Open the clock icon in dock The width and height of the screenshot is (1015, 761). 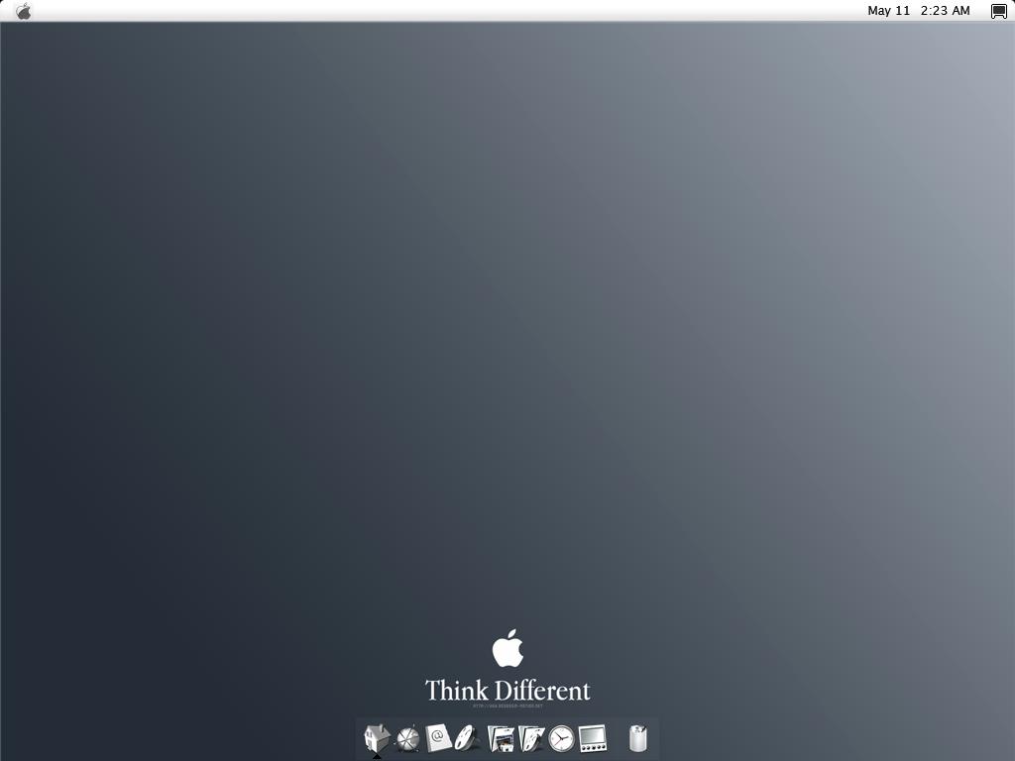[561, 738]
